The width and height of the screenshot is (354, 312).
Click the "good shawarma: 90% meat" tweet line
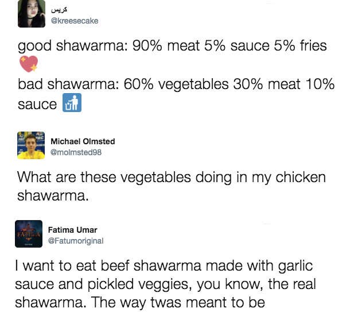click(x=172, y=46)
